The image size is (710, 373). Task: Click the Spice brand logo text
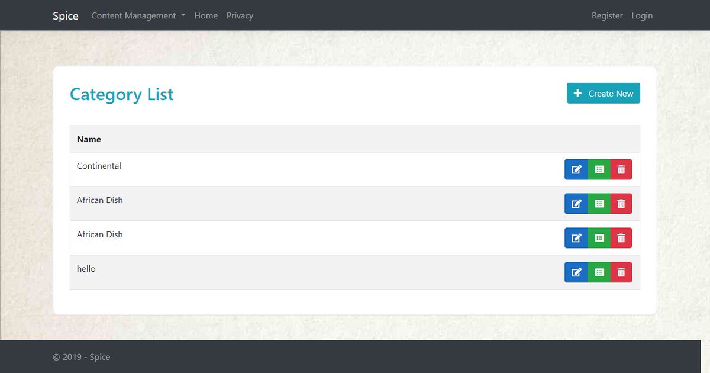point(66,16)
